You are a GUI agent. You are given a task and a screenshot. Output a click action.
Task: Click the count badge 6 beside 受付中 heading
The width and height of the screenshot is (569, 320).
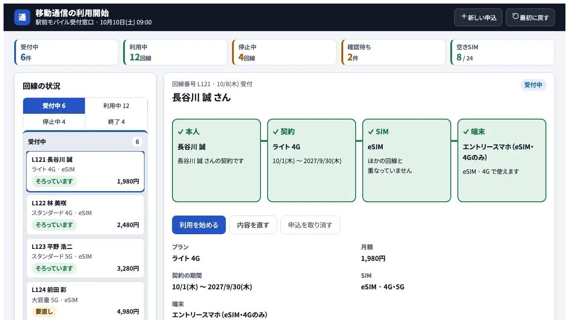(137, 142)
